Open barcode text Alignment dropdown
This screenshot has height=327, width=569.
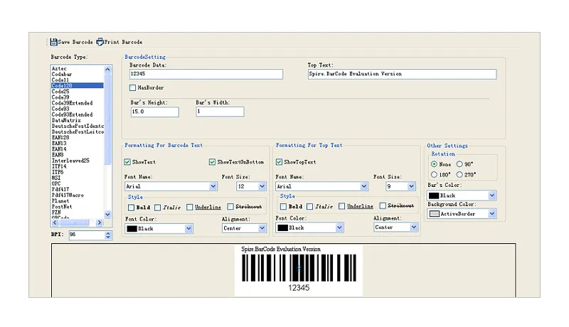pyautogui.click(x=262, y=228)
